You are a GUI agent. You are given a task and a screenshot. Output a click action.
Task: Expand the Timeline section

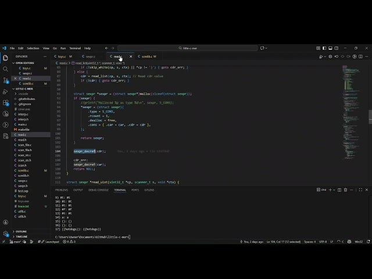[21, 237]
